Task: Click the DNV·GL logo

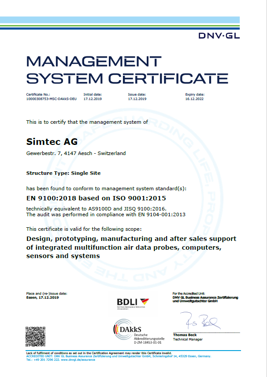Action: [x=219, y=36]
